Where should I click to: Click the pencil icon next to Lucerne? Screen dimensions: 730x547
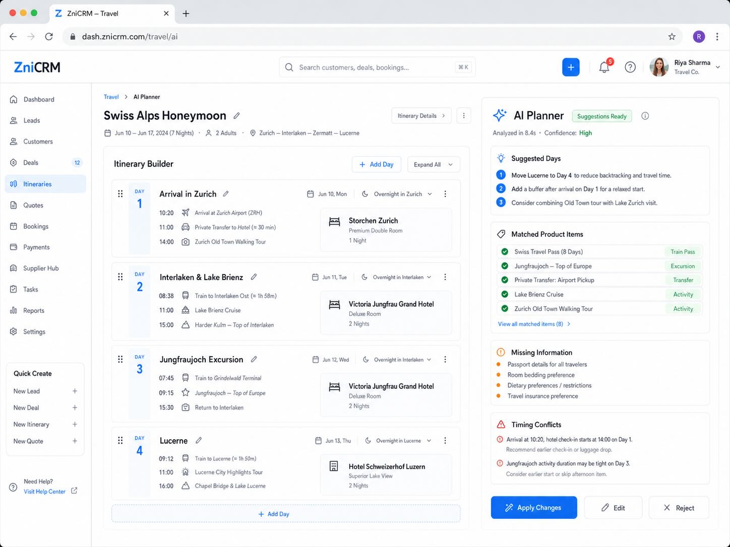[x=199, y=441]
